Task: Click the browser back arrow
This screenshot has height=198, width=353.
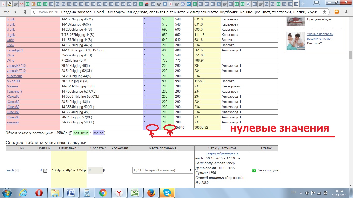Action: [x=16, y=12]
